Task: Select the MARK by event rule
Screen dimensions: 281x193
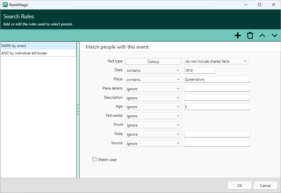Action: (38, 46)
